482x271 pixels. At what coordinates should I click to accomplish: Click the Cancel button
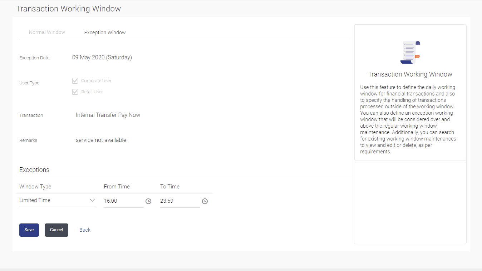point(56,230)
